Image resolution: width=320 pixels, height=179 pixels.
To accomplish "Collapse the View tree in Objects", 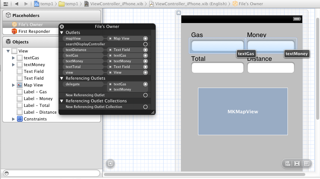I will point(8,51).
